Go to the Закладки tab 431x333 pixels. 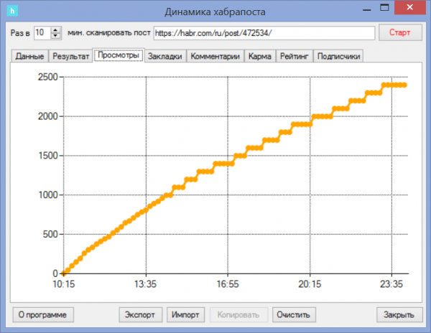click(x=165, y=56)
